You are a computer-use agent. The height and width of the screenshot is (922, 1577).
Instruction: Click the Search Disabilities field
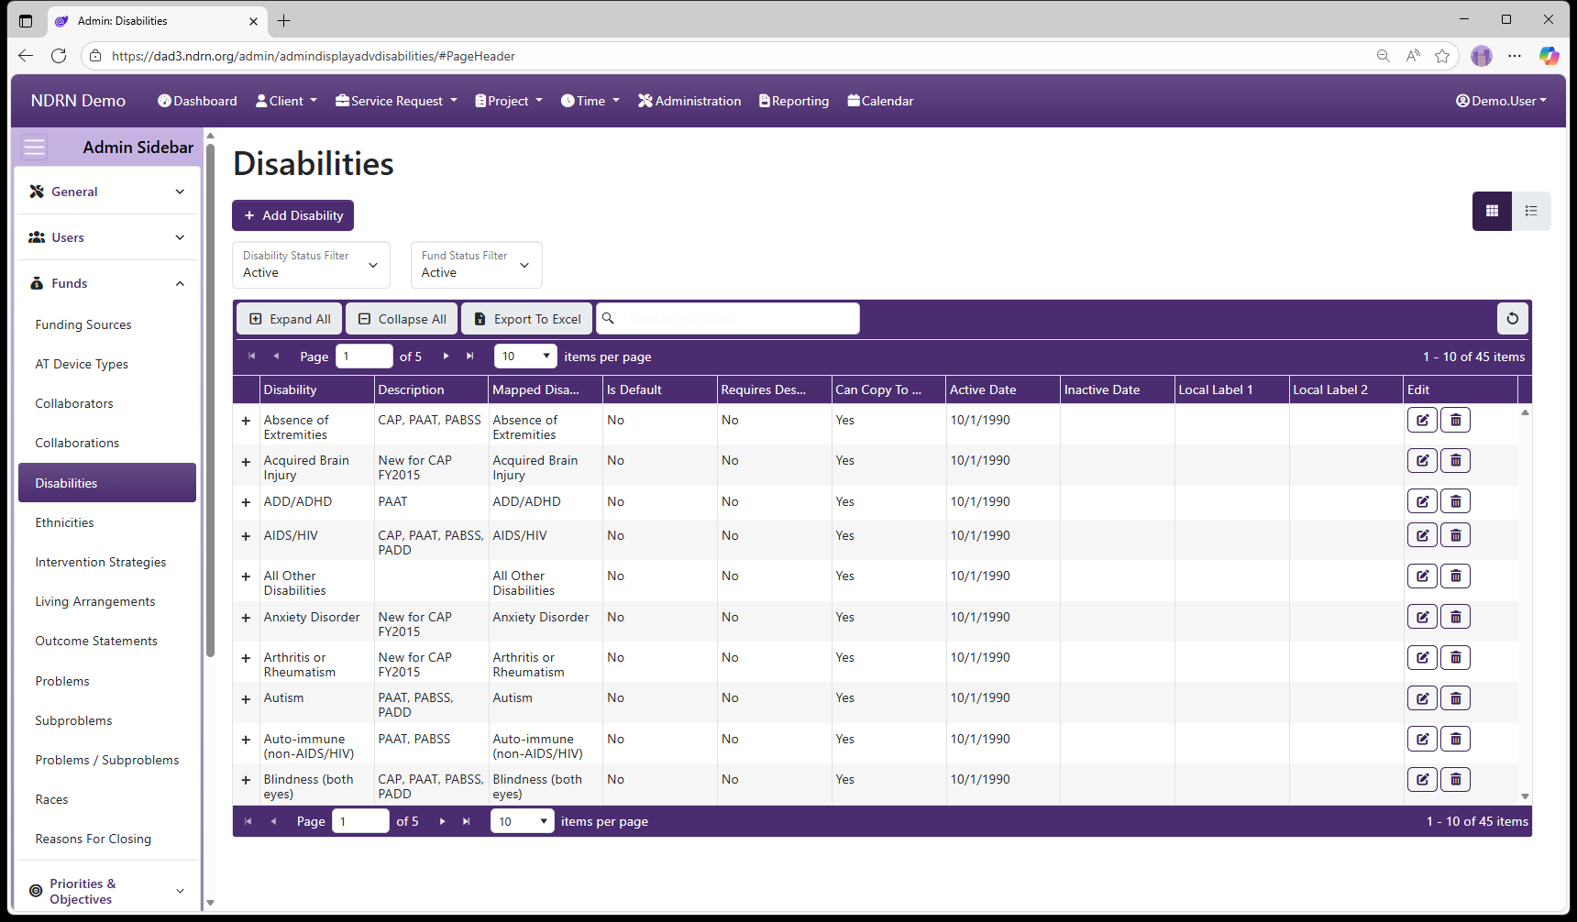728,319
